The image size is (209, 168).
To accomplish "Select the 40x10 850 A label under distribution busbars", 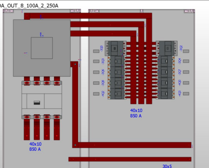I will pos(136,113).
